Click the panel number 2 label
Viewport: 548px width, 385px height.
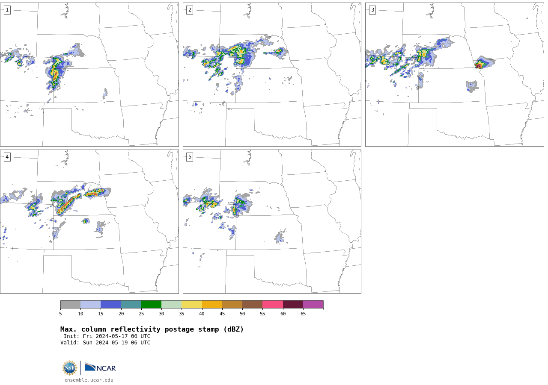[x=190, y=10]
